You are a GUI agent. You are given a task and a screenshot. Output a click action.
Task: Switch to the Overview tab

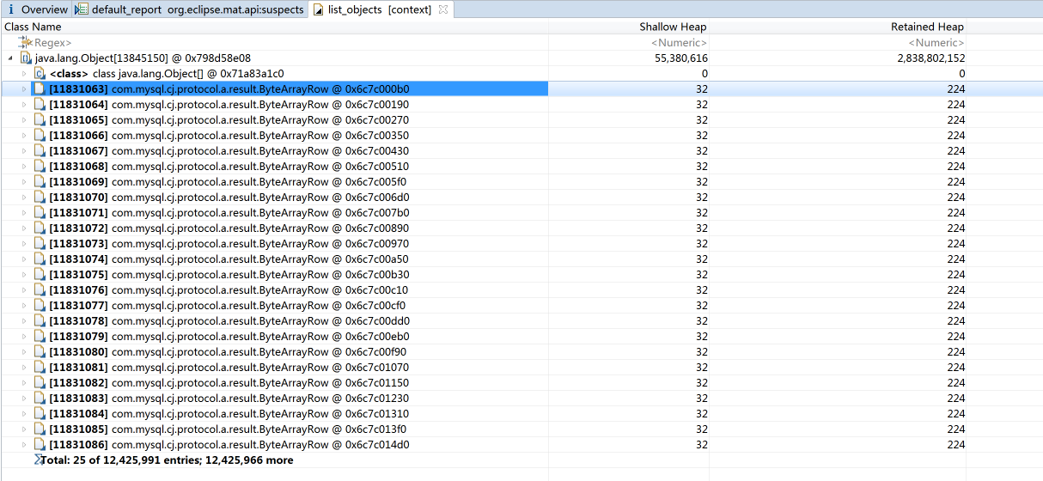(x=44, y=9)
